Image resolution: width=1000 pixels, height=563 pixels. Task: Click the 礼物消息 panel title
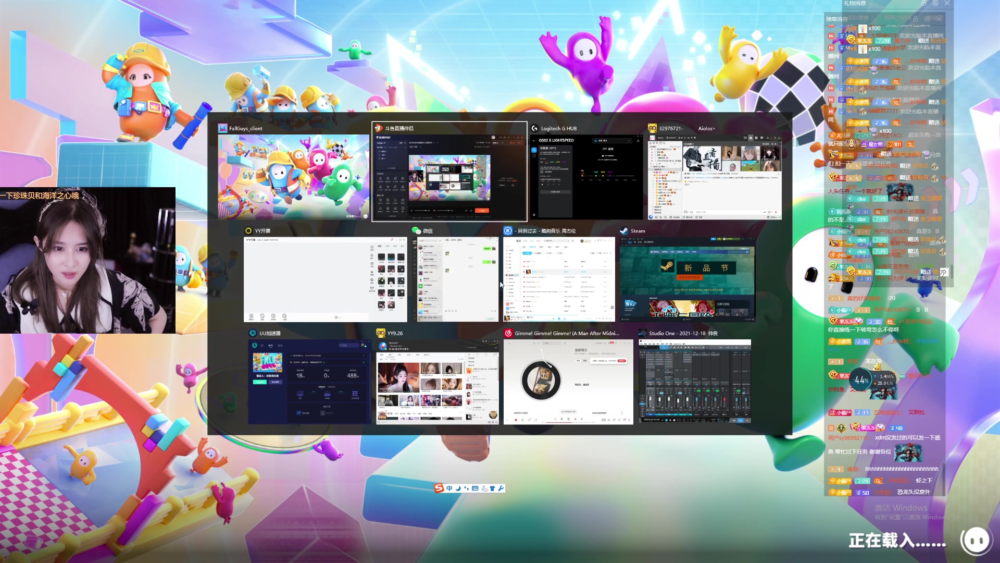click(x=855, y=3)
